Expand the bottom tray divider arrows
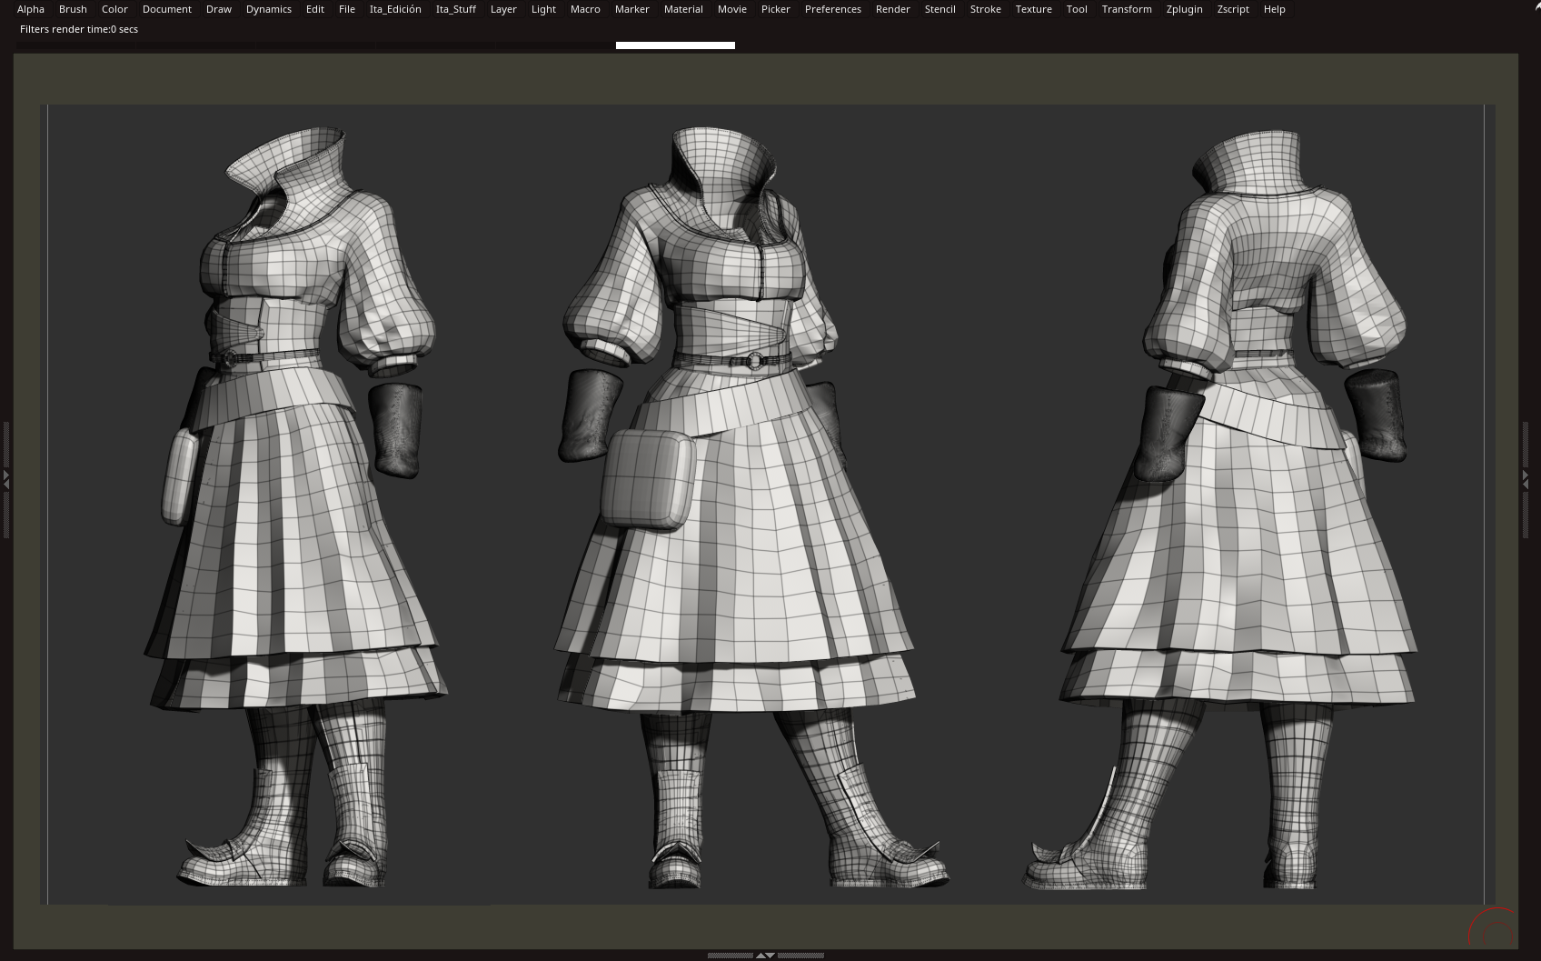The height and width of the screenshot is (961, 1541). click(x=765, y=956)
